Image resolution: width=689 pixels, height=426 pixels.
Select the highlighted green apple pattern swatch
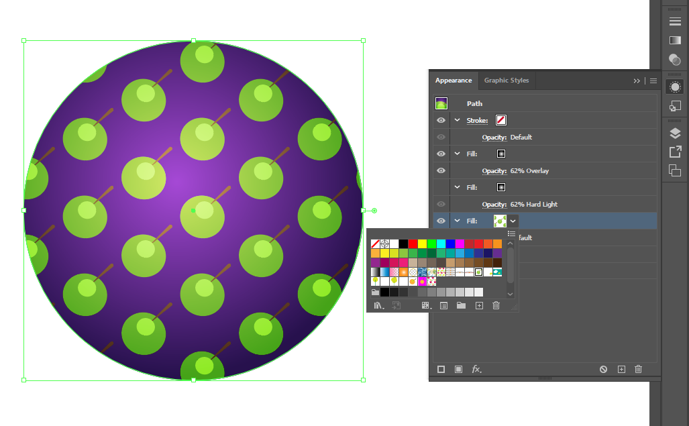click(x=478, y=272)
